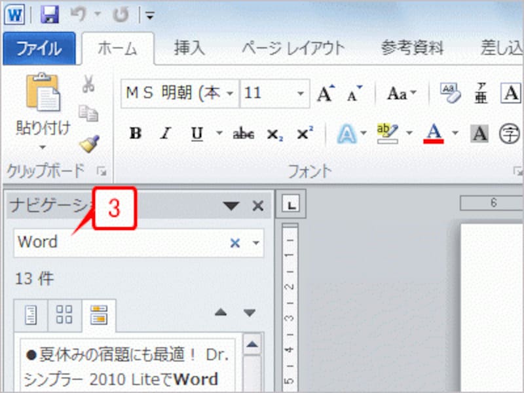The image size is (524, 393).
Task: Open the font color dropdown arrow
Action: point(455,133)
